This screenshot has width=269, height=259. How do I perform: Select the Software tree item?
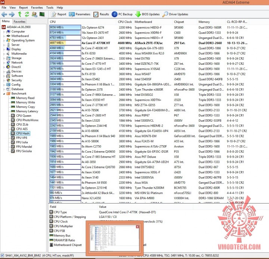coord(15,76)
